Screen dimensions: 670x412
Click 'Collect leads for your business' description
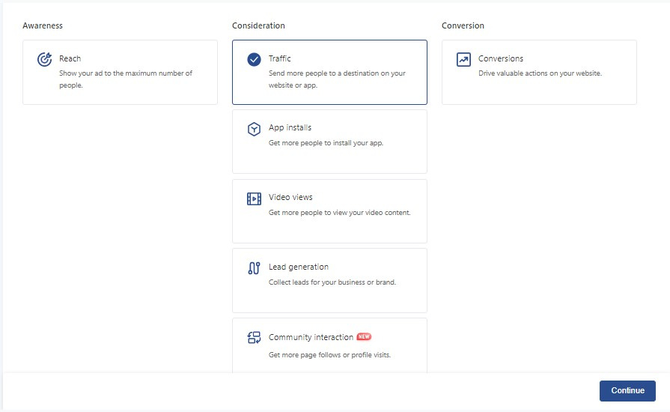click(332, 282)
